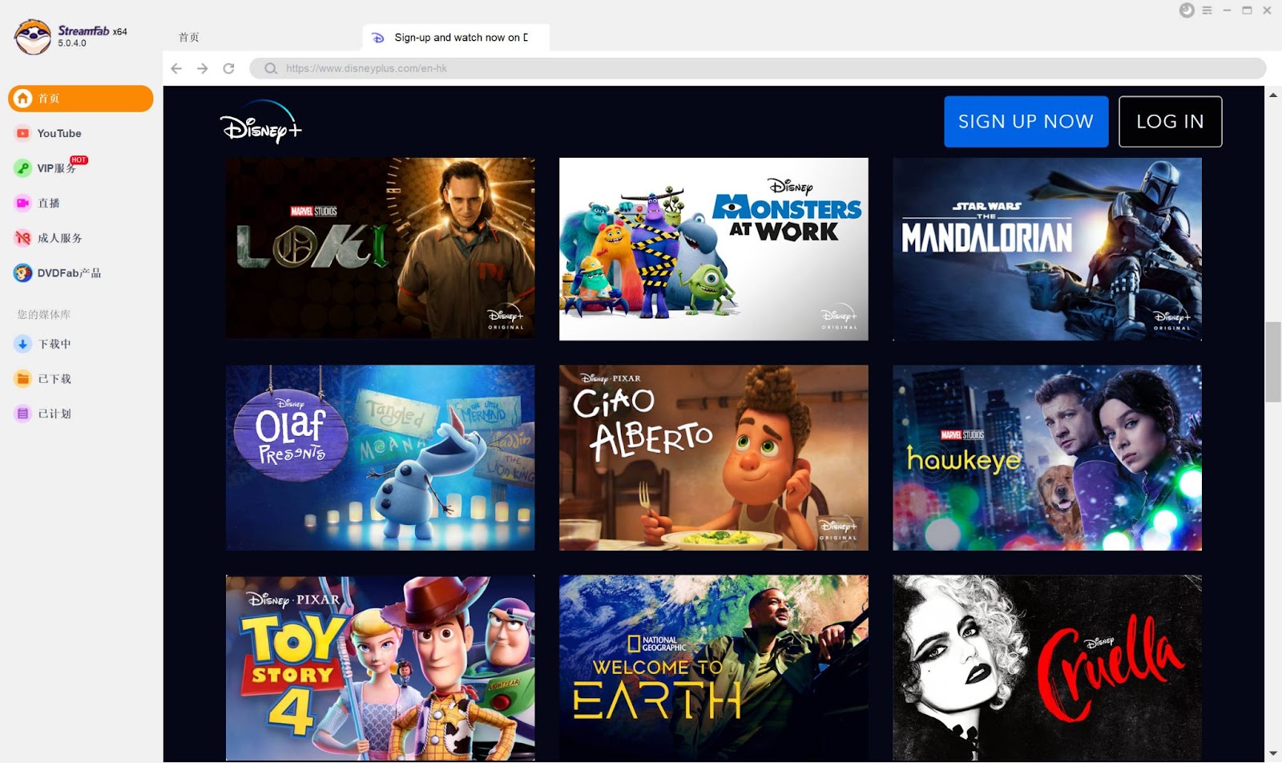Open the Loki show thumbnail
This screenshot has height=763, width=1282.
[381, 248]
